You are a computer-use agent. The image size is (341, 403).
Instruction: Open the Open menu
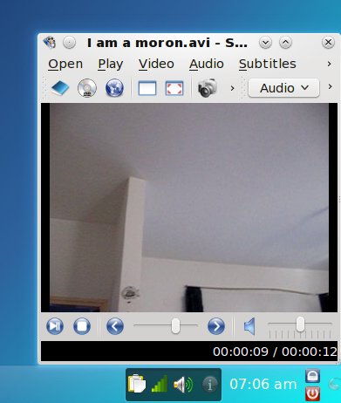pos(65,64)
